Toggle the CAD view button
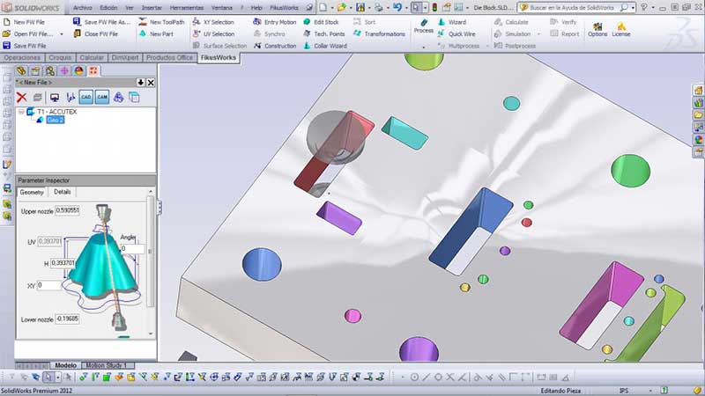The height and width of the screenshot is (396, 705). tap(85, 97)
